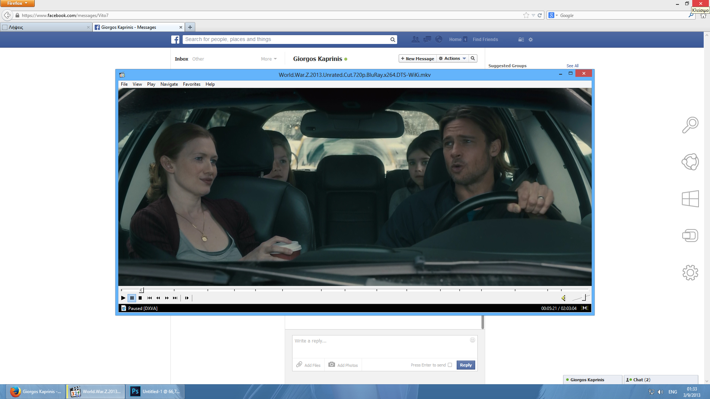Screen dimensions: 710x399
Task: Click the Add Photos camera icon
Action: [x=332, y=365]
